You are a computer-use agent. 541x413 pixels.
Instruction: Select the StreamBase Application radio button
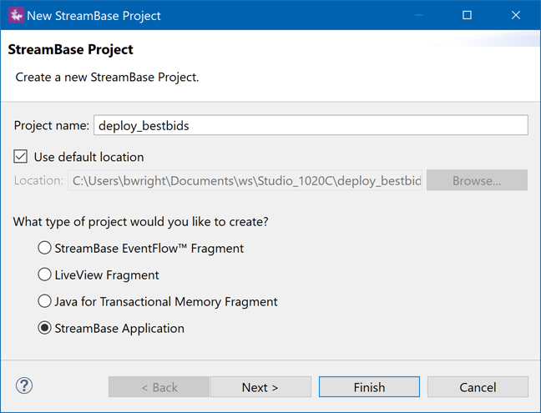click(45, 328)
